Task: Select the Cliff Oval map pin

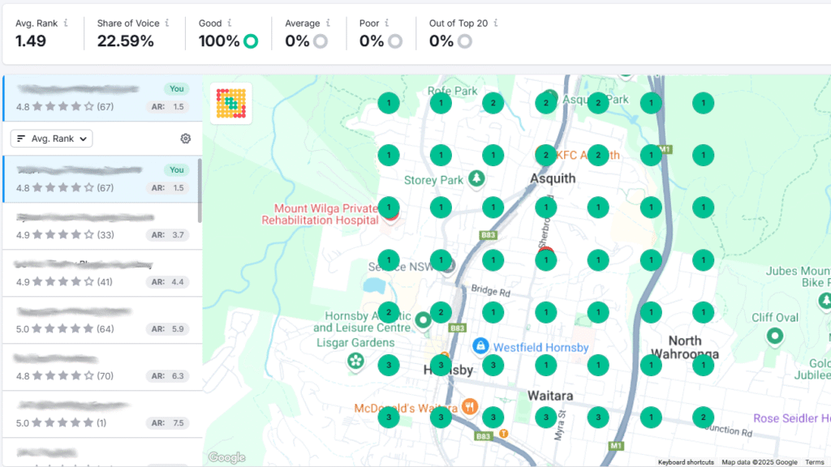Action: [775, 334]
